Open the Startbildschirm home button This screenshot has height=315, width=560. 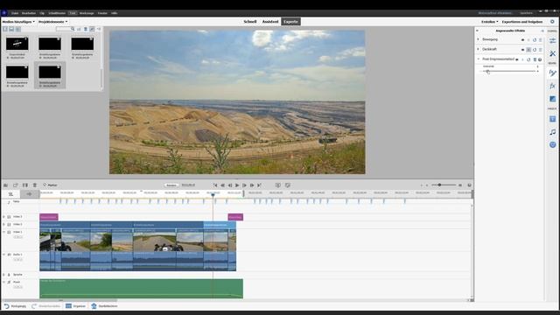[104, 306]
